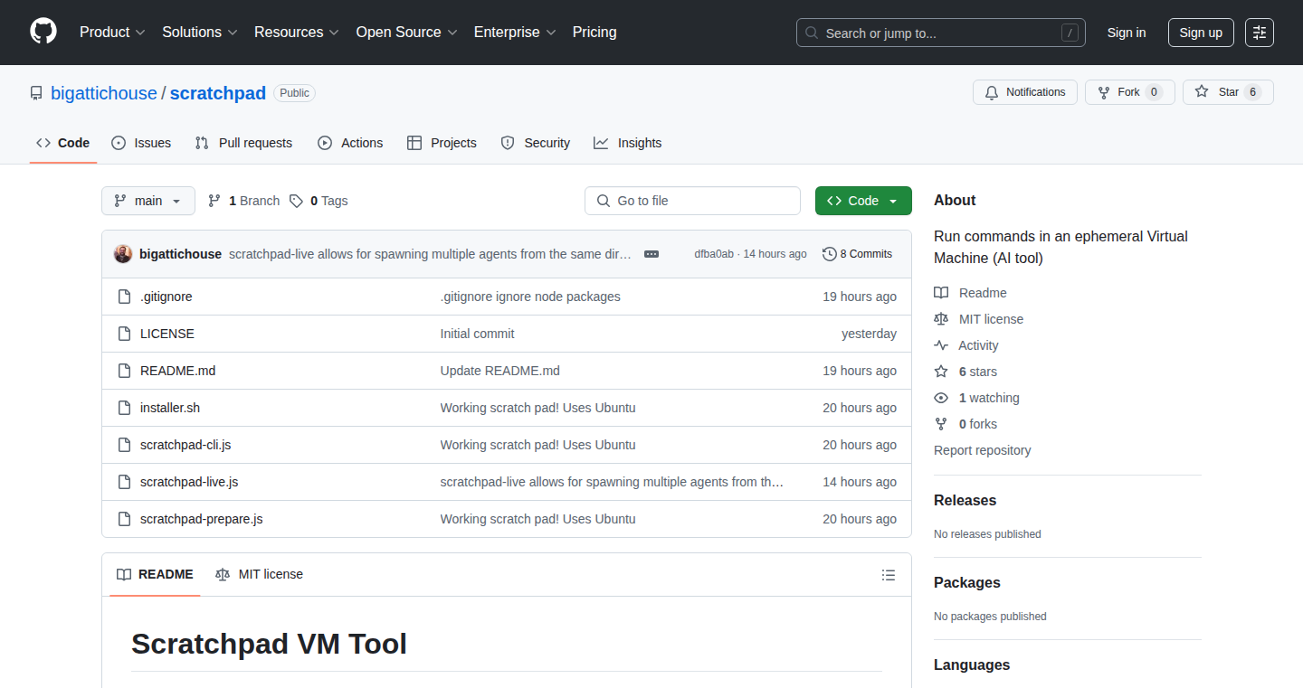Open the Packages heading link
Image resolution: width=1303 pixels, height=688 pixels.
967,583
